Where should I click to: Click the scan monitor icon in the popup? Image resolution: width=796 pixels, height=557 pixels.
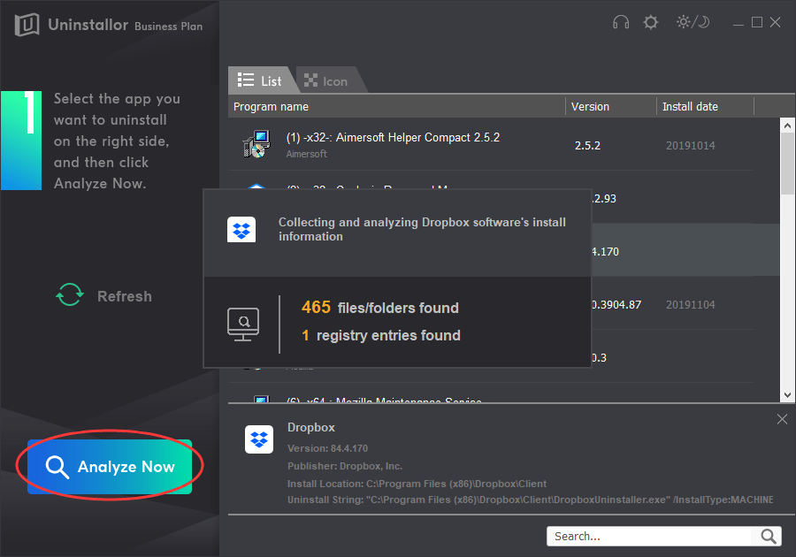243,324
